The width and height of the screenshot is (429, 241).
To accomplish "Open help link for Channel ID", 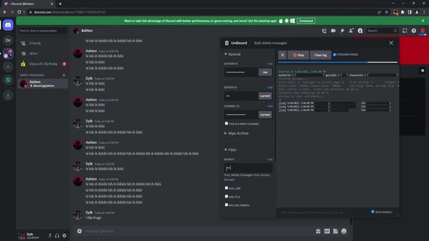I will coord(270,106).
